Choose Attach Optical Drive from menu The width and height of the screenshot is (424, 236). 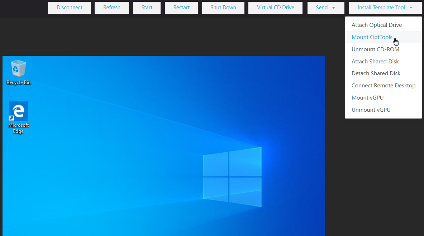click(x=383, y=25)
